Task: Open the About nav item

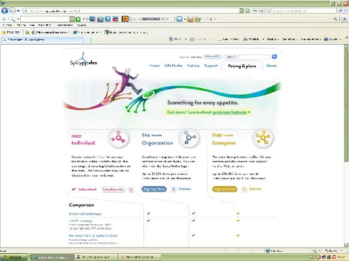Action: pyautogui.click(x=271, y=66)
